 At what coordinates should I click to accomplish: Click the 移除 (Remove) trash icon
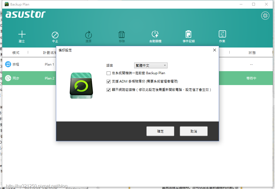(122, 34)
